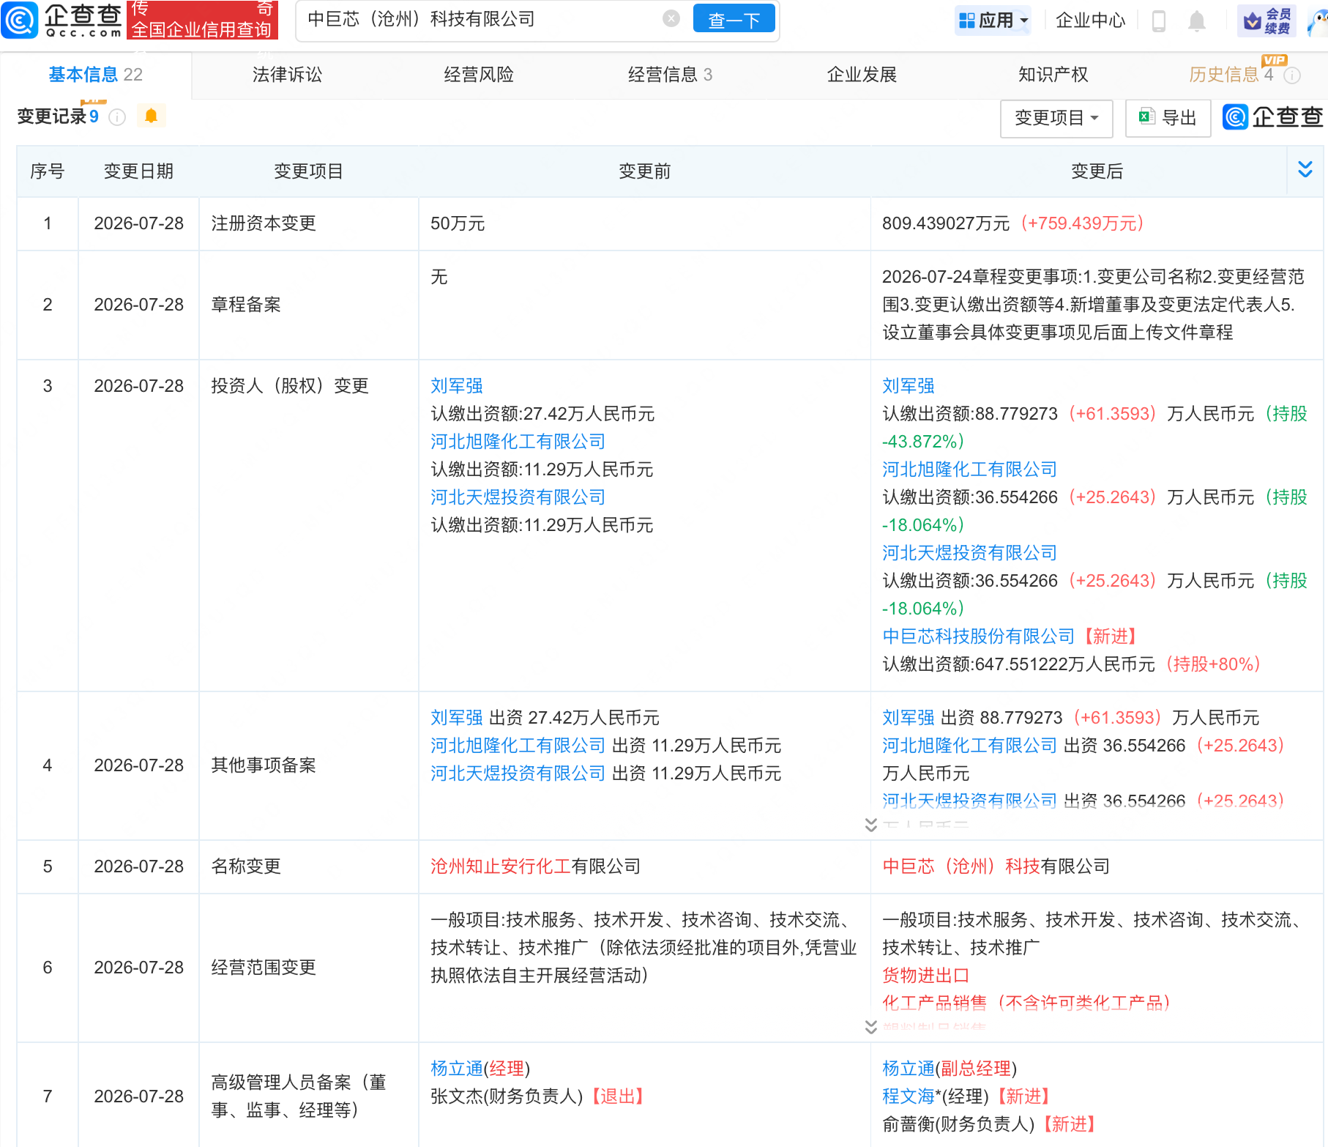Open 河北天煜投资有限公司 in row 3 变更后
Screen dimensions: 1328x1147
(x=969, y=553)
